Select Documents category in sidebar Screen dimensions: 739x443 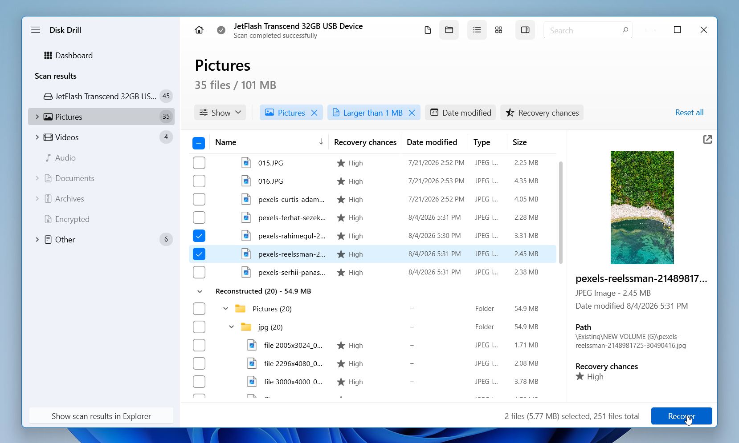(74, 178)
